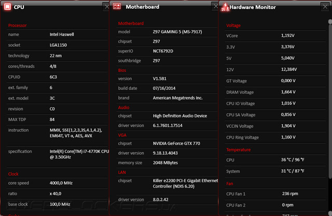332x216 pixels.
Task: Click the Hardware Monitor vertical scrollbar
Action: (x=330, y=99)
